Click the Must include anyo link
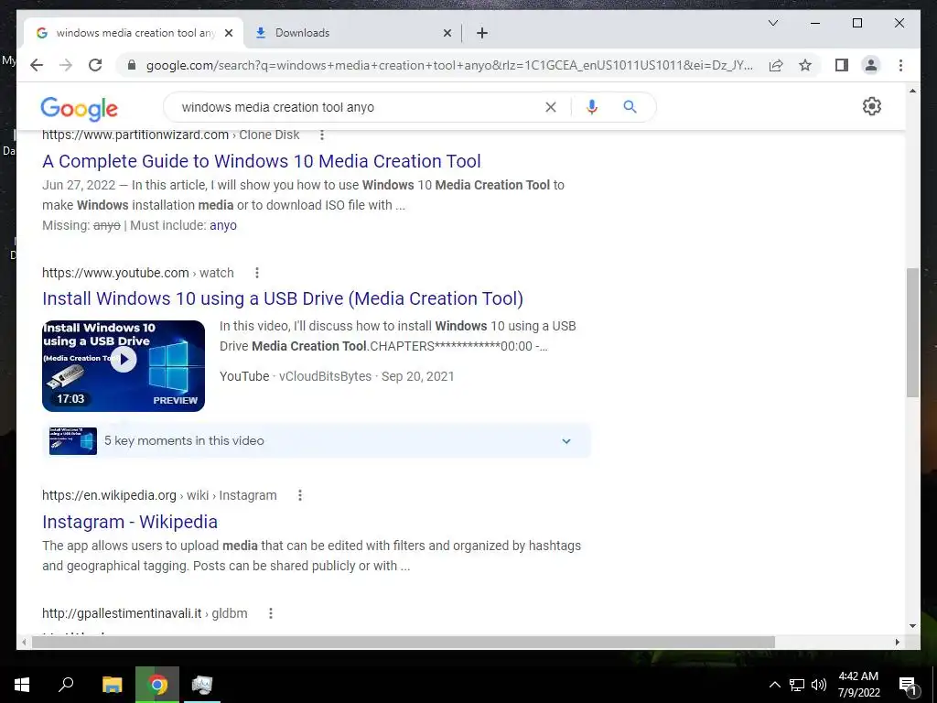937x703 pixels. point(223,225)
